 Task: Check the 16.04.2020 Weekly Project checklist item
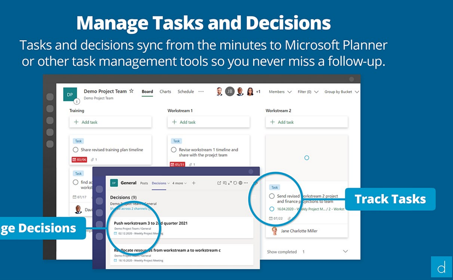tap(272, 209)
